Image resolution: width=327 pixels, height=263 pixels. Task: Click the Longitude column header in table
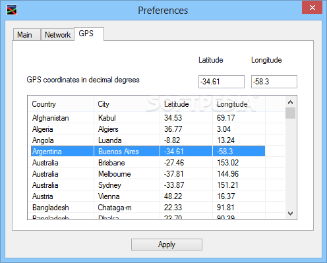point(239,104)
